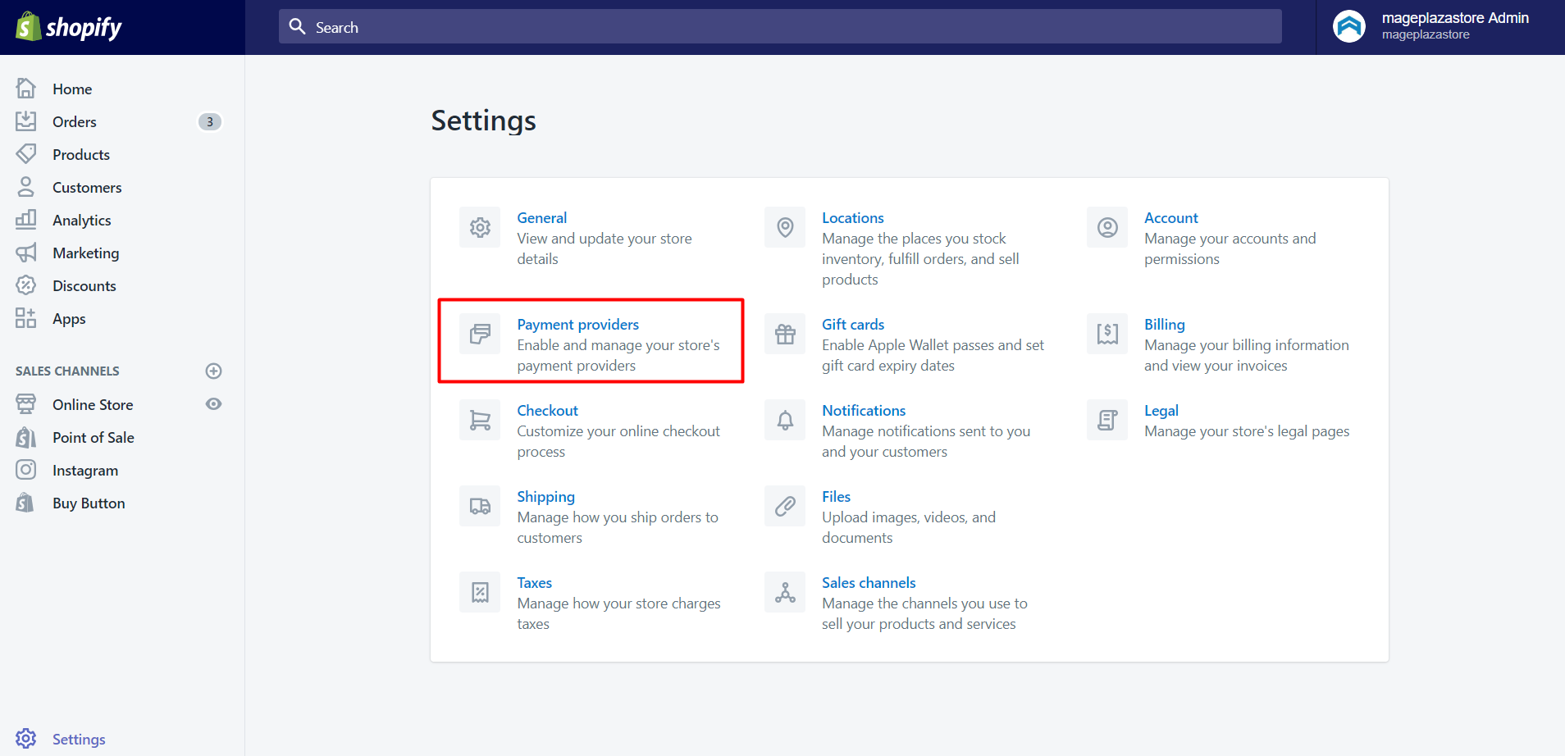Navigate to Customers via sidebar icon
This screenshot has width=1565, height=756.
pos(25,187)
